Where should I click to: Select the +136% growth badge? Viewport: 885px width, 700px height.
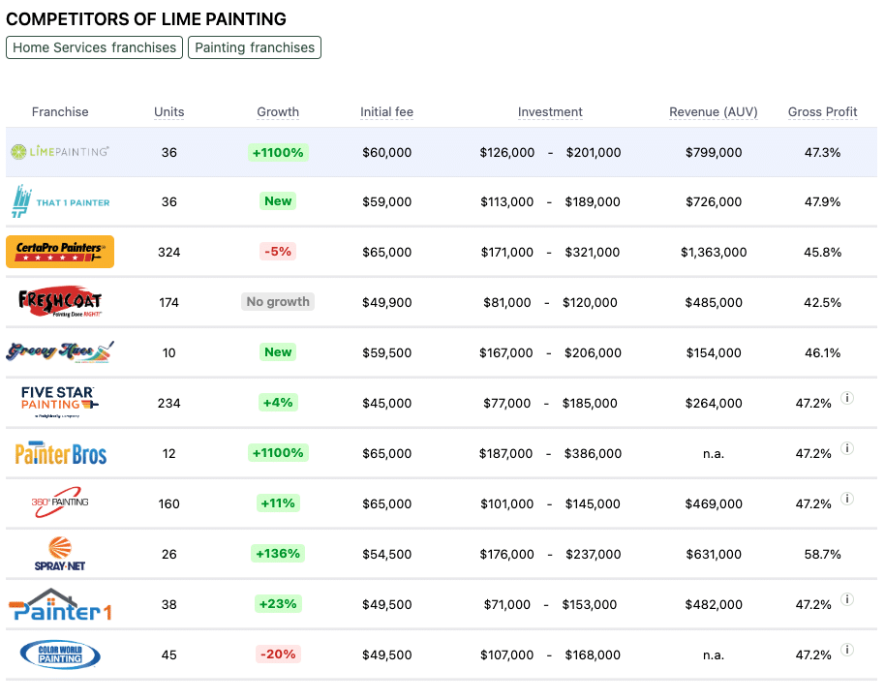278,553
